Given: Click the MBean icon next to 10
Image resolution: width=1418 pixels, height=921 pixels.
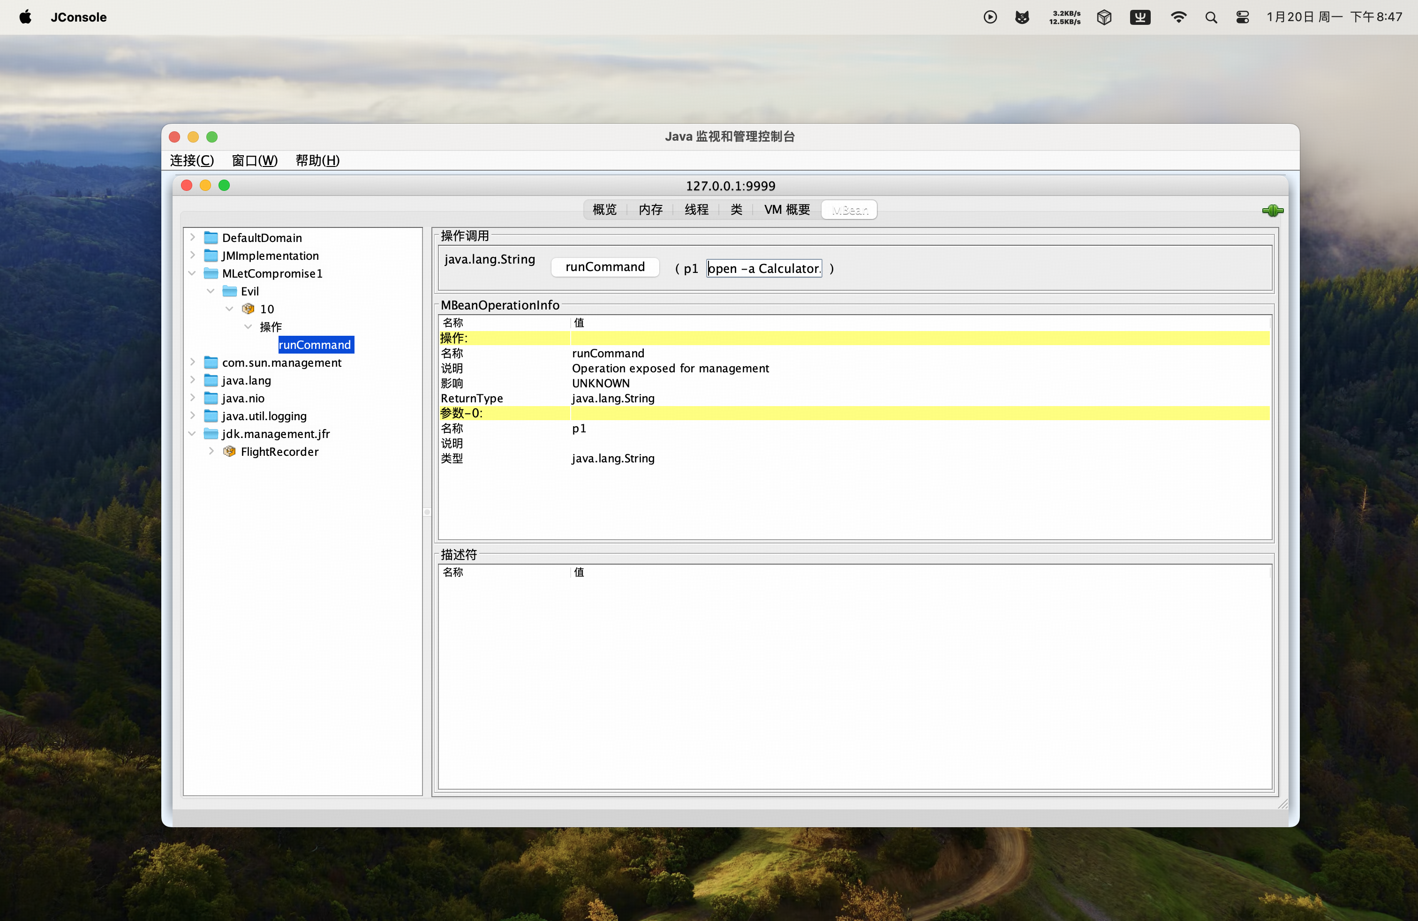Looking at the screenshot, I should (249, 309).
